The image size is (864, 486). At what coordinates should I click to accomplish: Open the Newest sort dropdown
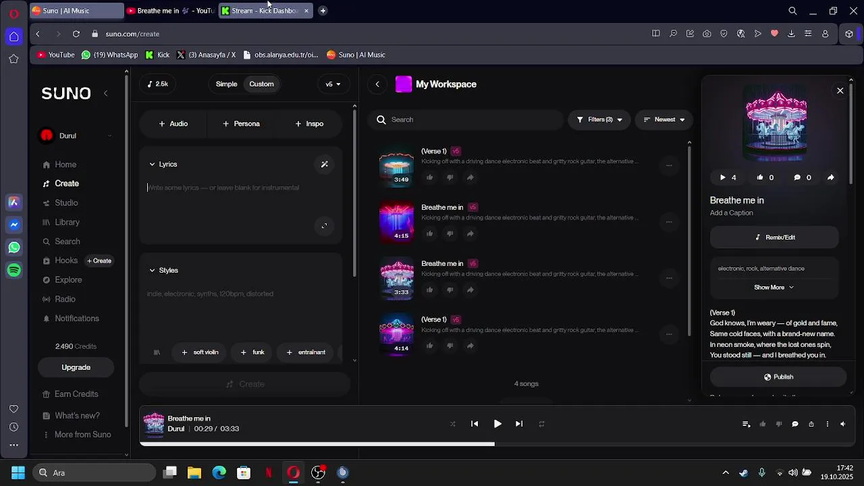pos(664,119)
